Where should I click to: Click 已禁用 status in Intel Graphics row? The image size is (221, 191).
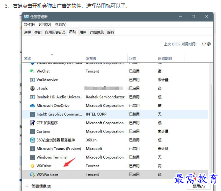coord(134,114)
